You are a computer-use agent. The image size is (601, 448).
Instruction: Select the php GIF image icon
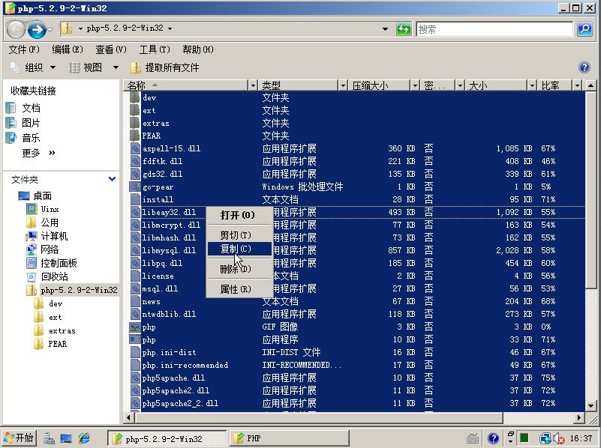click(135, 327)
